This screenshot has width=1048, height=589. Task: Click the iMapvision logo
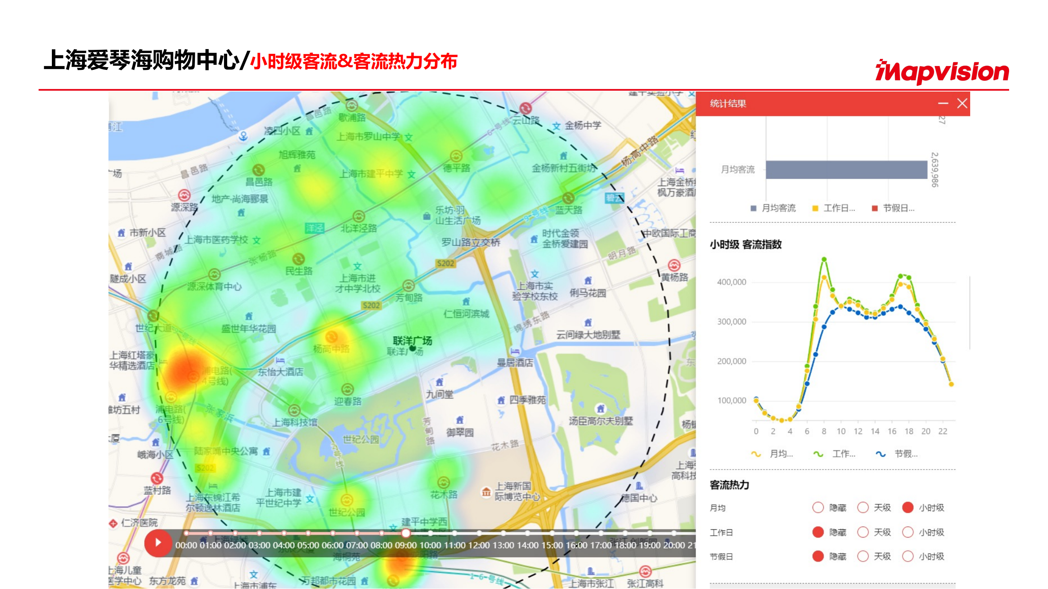coord(942,72)
